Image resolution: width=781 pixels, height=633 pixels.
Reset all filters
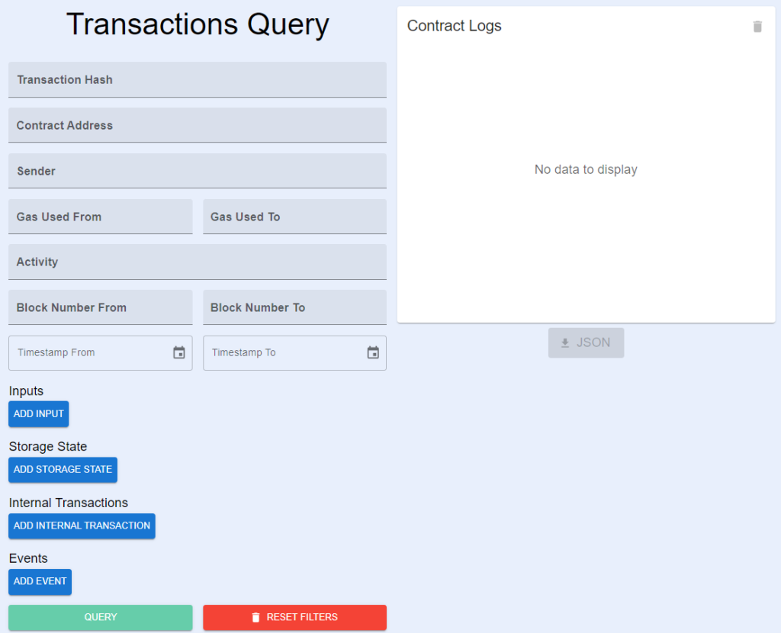tap(294, 617)
